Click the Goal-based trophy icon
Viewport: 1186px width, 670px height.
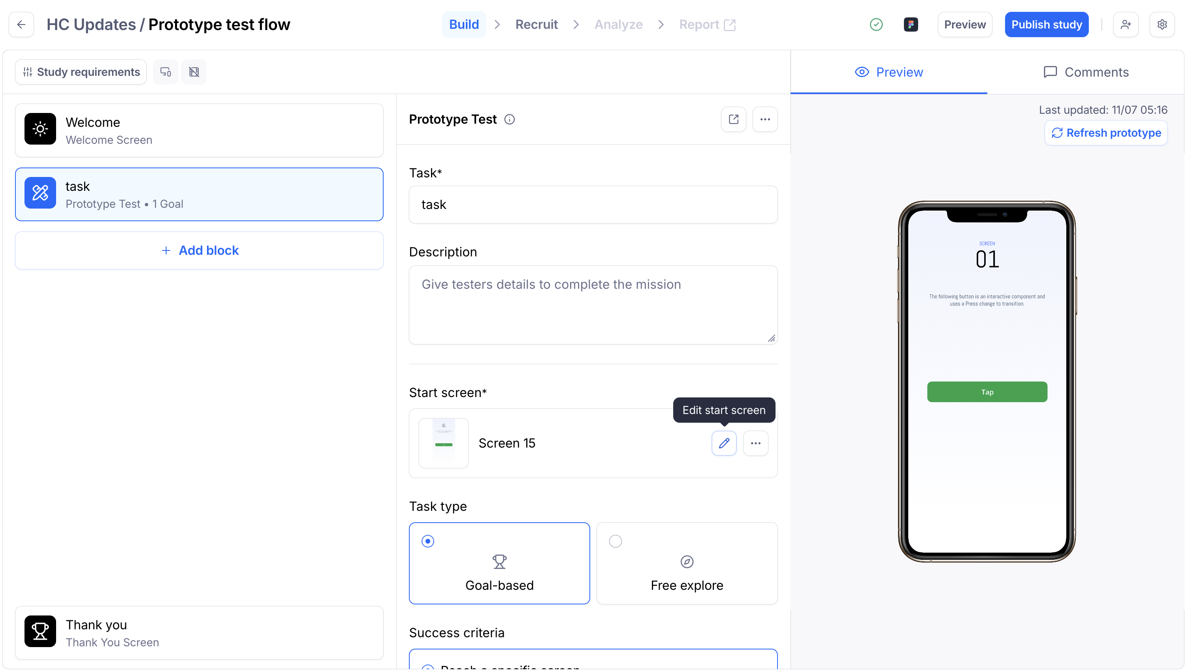pyautogui.click(x=499, y=561)
